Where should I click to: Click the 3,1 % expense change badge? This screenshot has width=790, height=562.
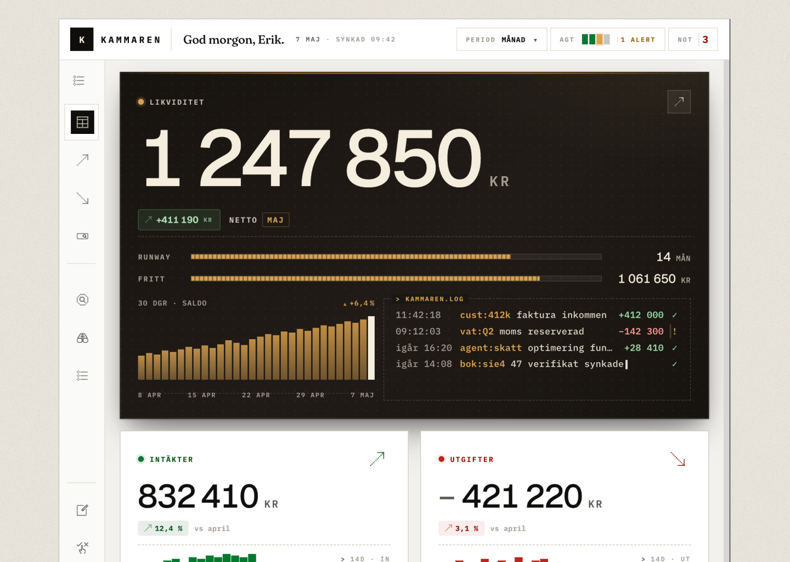click(x=461, y=528)
